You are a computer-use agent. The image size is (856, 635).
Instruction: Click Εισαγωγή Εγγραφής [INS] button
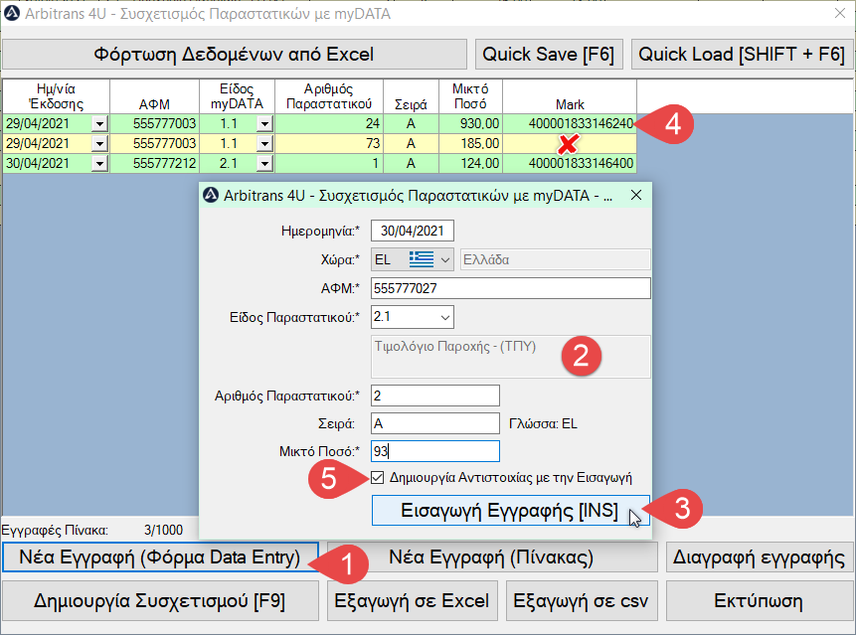[x=510, y=510]
